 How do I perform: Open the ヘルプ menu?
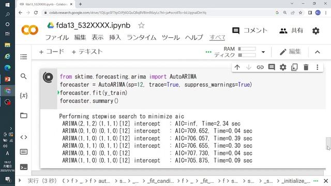[194, 38]
